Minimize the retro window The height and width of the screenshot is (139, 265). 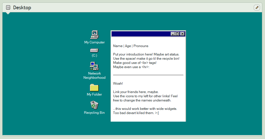(x=173, y=34)
